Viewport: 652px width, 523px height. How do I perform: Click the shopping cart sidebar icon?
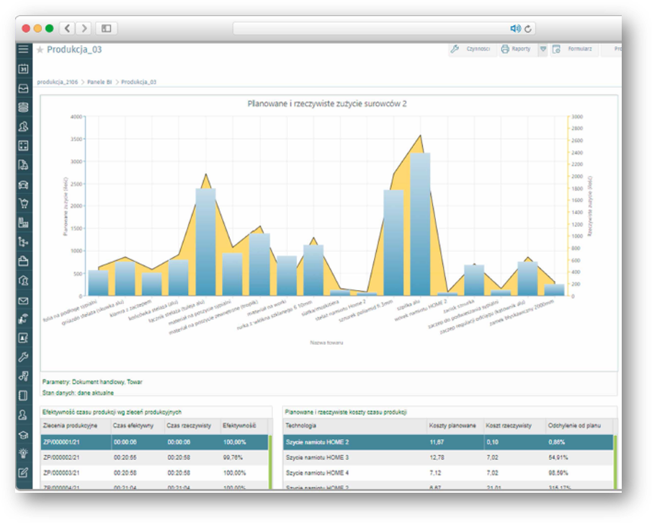pyautogui.click(x=23, y=203)
